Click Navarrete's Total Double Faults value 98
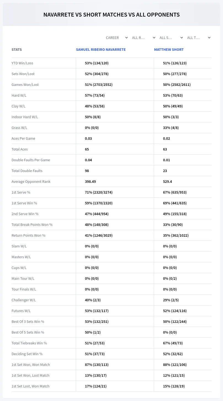223x401 pixels. (x=87, y=171)
